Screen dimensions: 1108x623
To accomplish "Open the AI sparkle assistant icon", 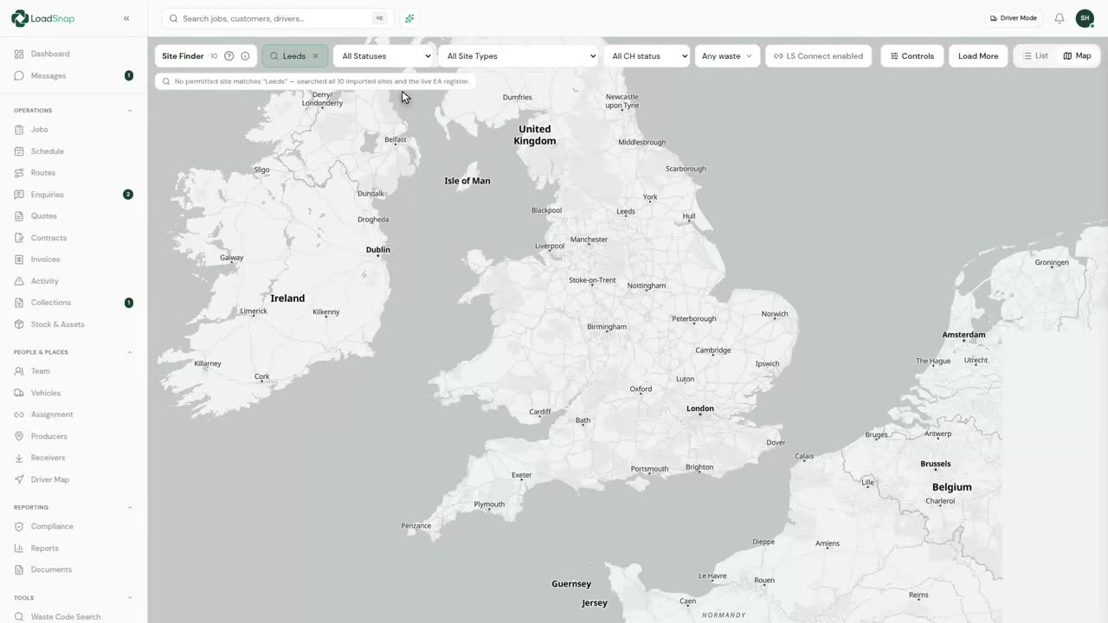I will click(409, 18).
